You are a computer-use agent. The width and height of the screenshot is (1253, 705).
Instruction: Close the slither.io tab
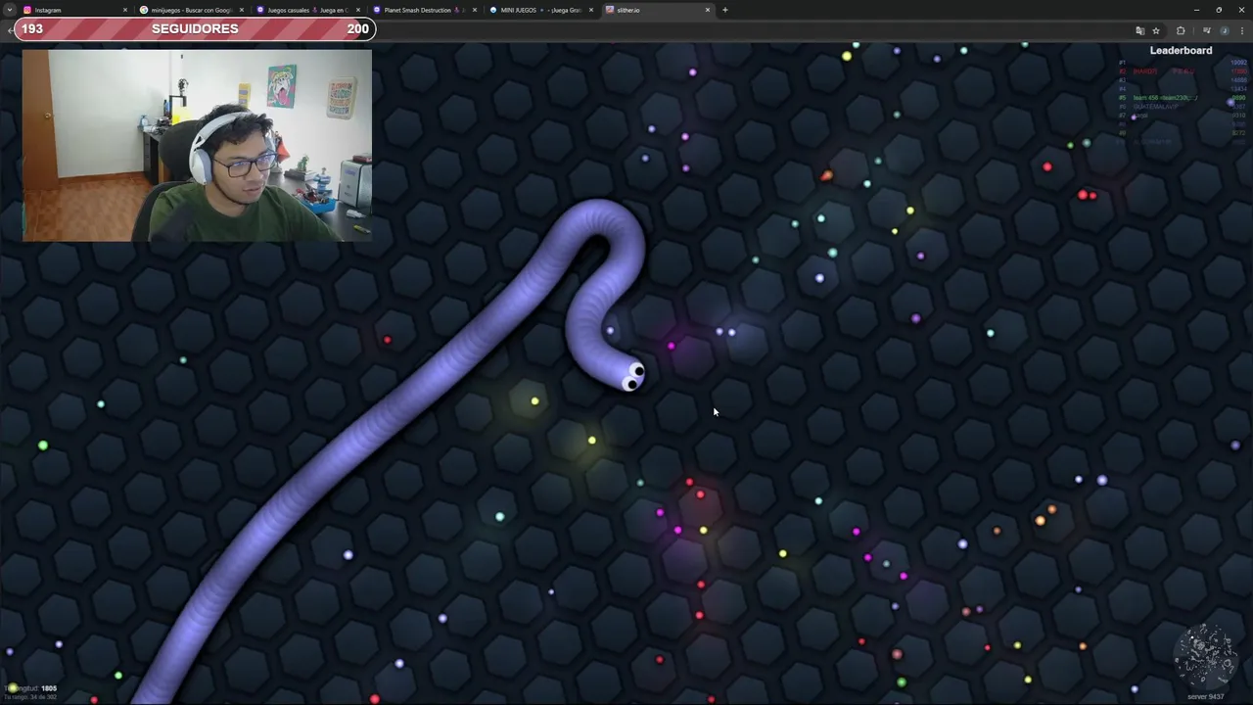tap(708, 10)
